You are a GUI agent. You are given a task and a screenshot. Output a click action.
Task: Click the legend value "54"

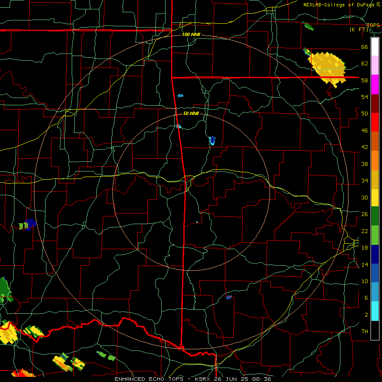[x=365, y=97]
